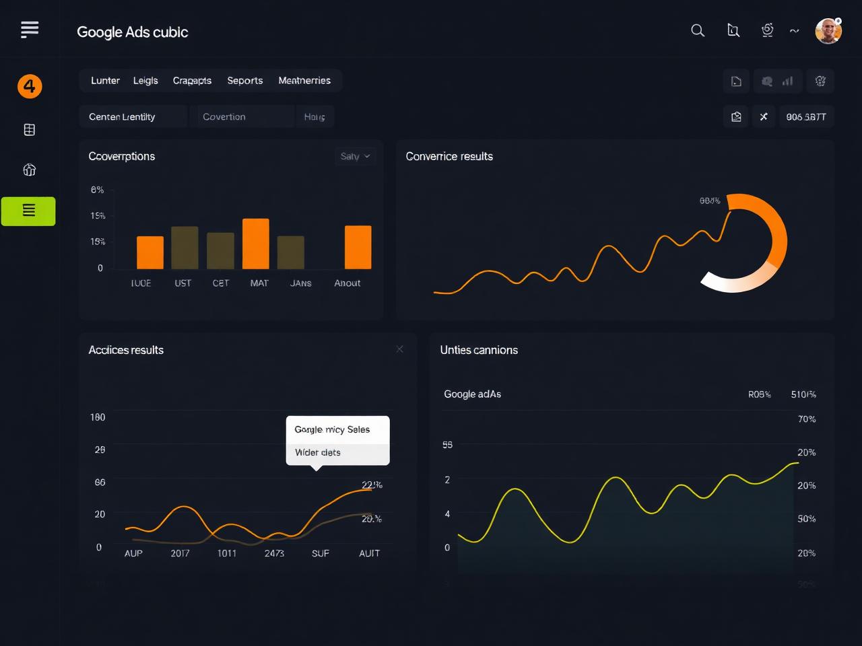Image resolution: width=862 pixels, height=646 pixels.
Task: Open the table grid sidebar icon
Action: point(30,130)
